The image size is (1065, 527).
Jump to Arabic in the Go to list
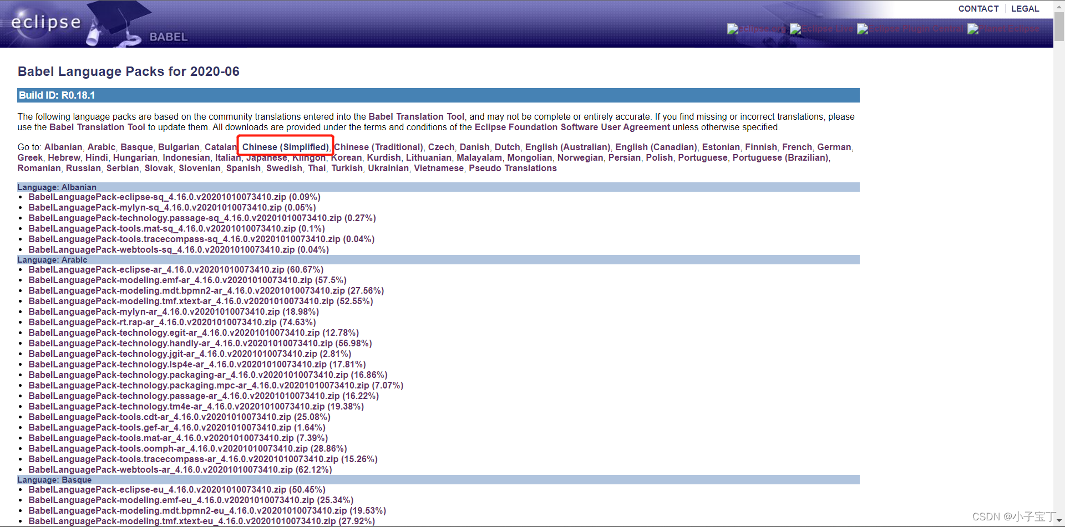pos(102,147)
